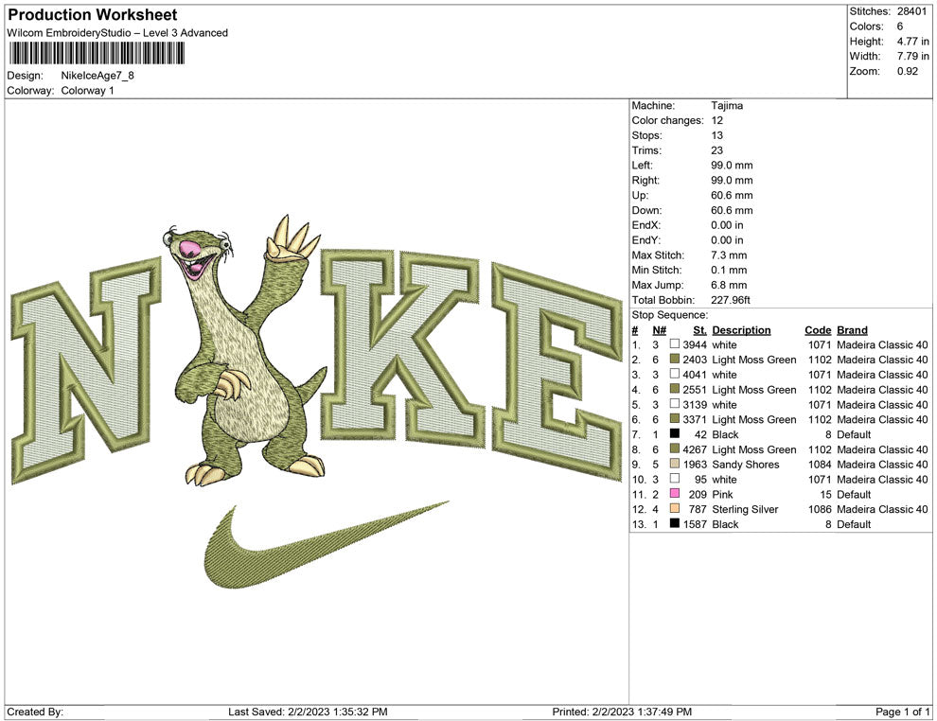Click code 1084 in the Sandy Shores row
The image size is (937, 721).
[x=820, y=465]
